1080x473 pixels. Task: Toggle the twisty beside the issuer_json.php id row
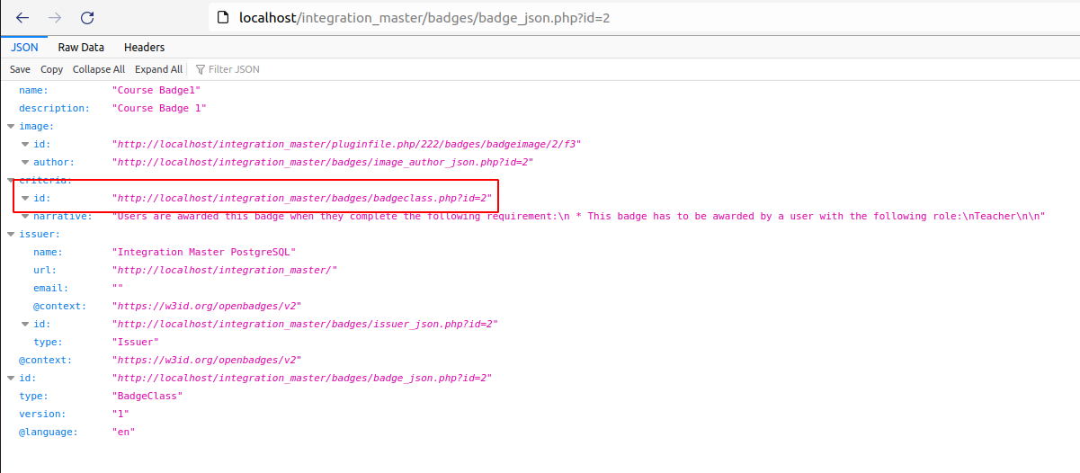25,325
